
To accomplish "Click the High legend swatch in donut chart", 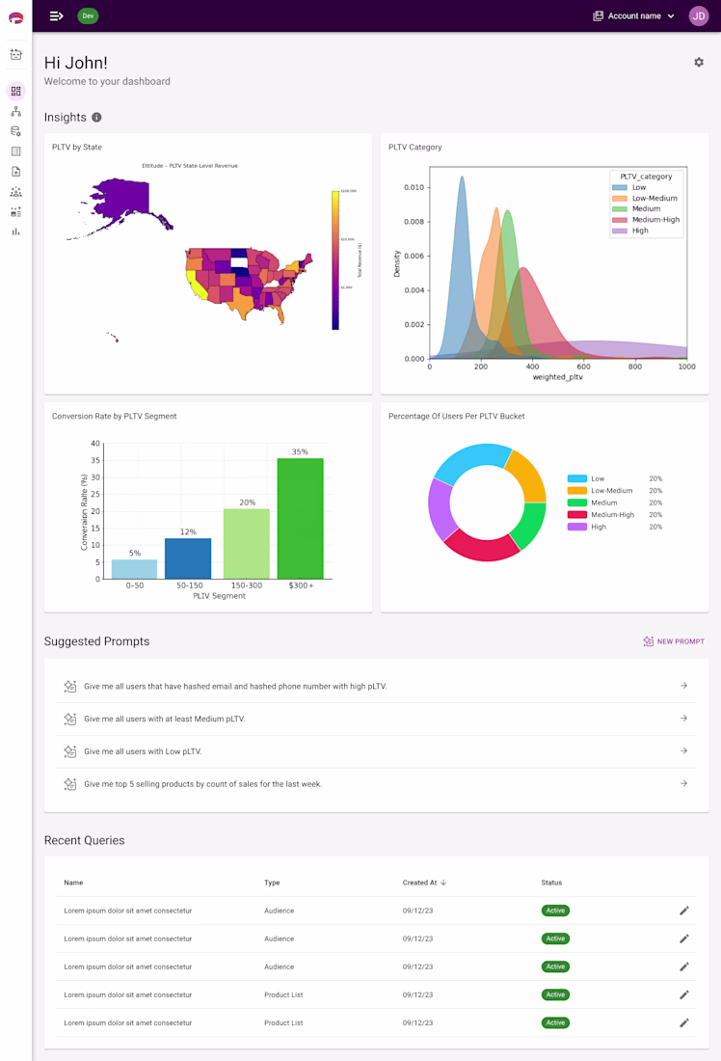I will tap(577, 527).
